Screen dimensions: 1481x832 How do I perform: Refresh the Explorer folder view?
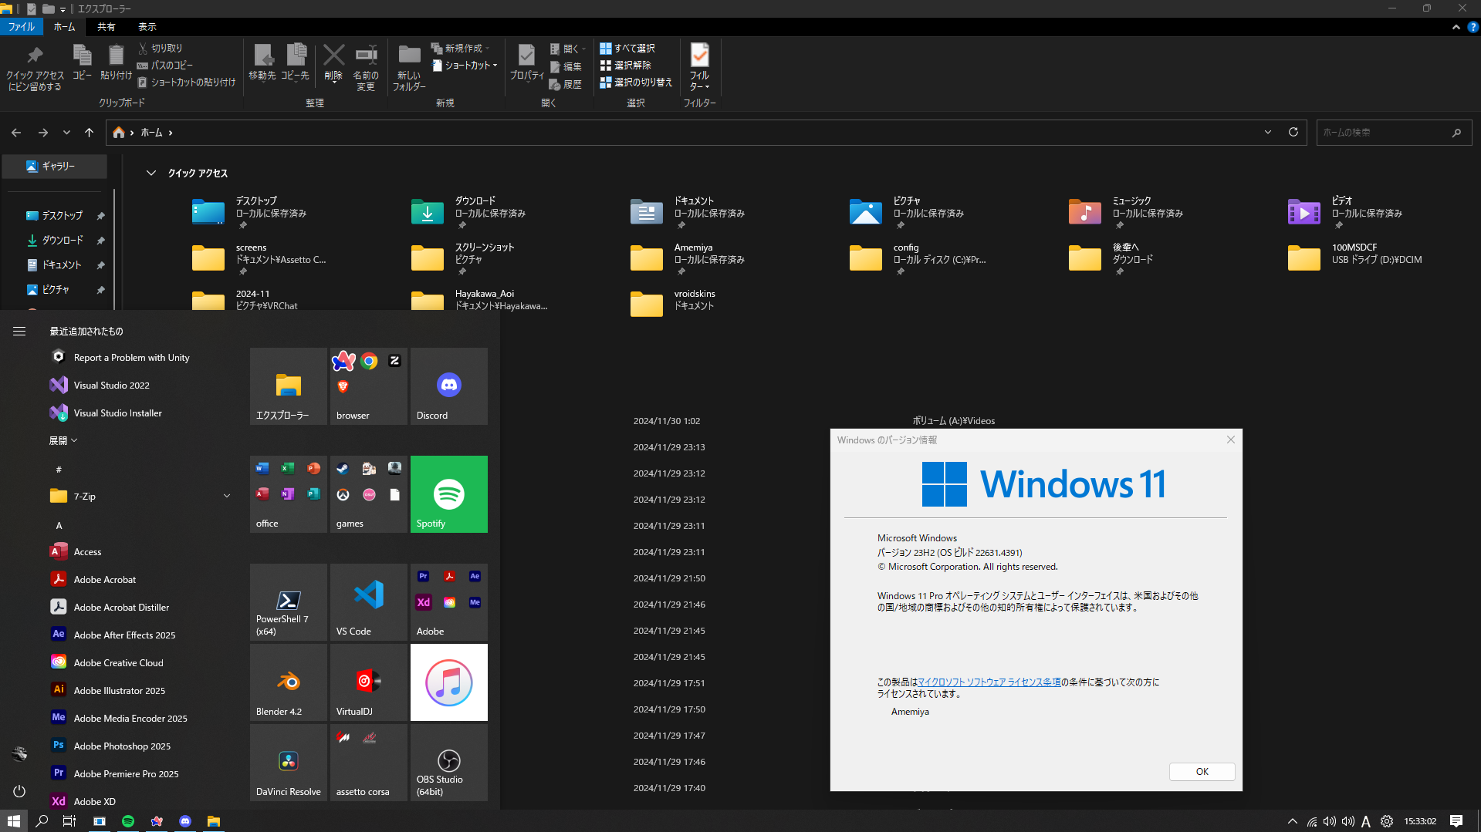pos(1293,133)
